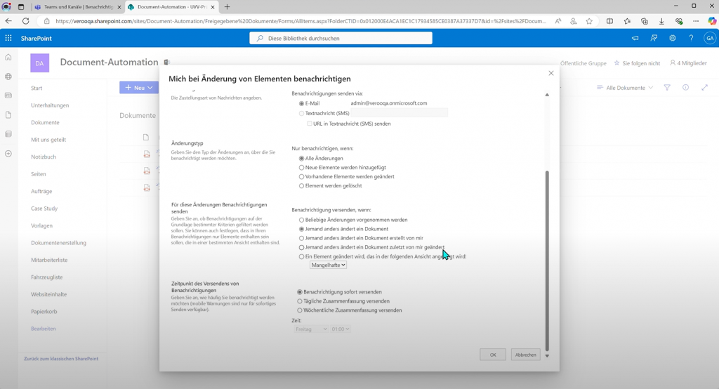This screenshot has width=719, height=389.
Task: Open the lists icon in left app bar
Action: tap(8, 134)
